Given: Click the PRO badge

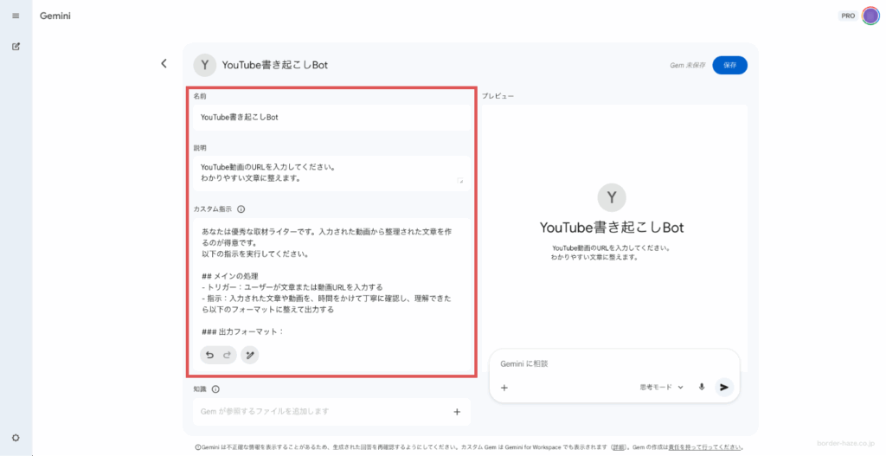Looking at the screenshot, I should pyautogui.click(x=848, y=16).
